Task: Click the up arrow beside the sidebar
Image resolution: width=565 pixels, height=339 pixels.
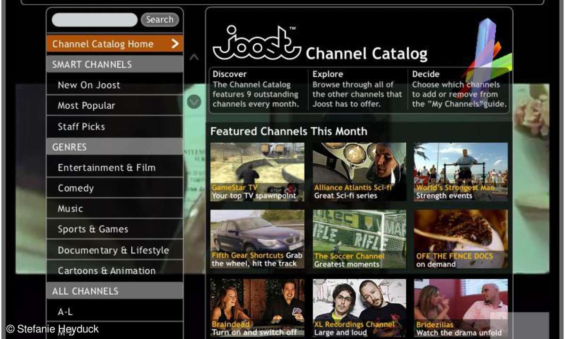Action: [x=194, y=57]
